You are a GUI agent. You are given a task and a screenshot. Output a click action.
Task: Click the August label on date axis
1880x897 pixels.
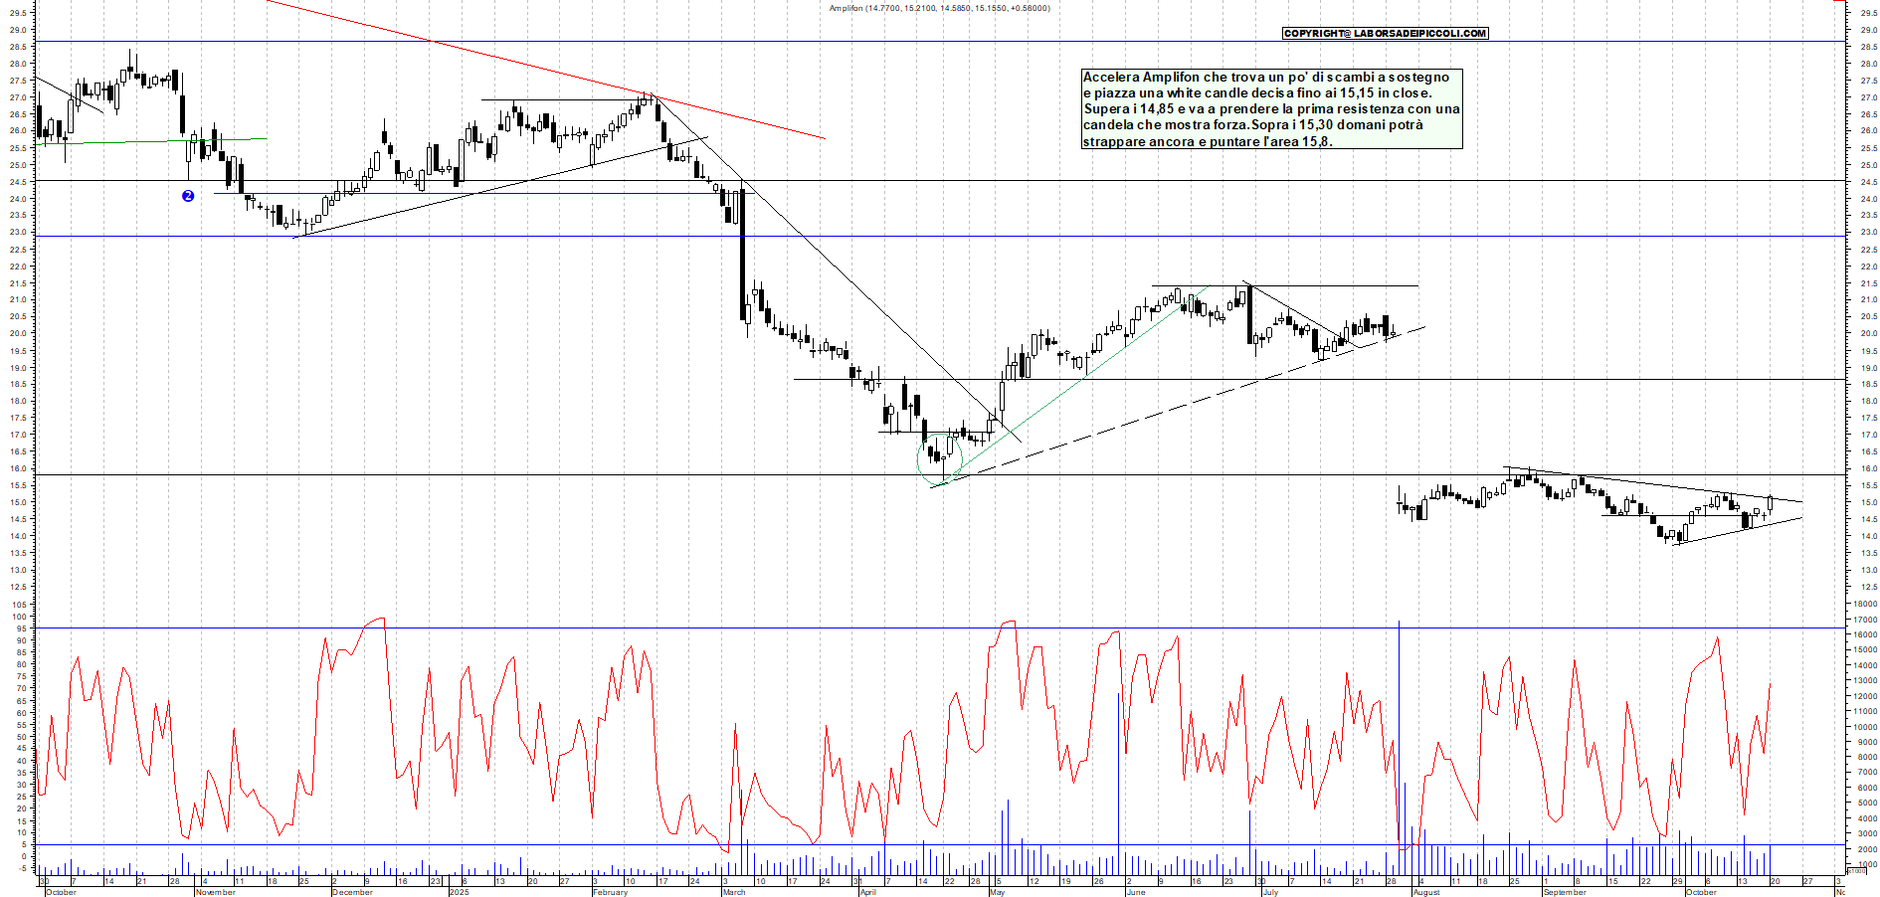click(1426, 892)
